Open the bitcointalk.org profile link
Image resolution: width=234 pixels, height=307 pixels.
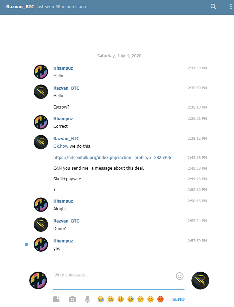click(x=112, y=157)
